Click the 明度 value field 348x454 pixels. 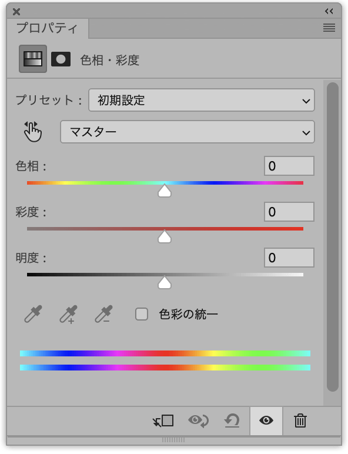289,258
